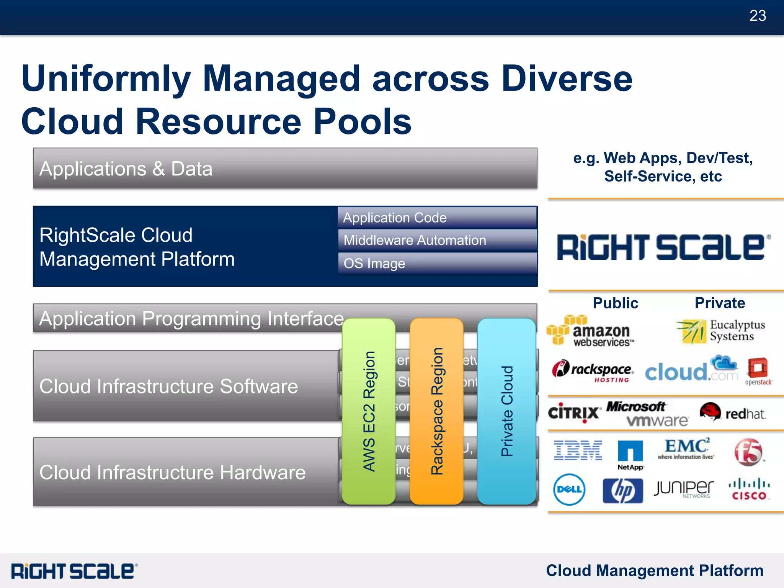Click the orange Rackspace Region column
Image resolution: width=784 pixels, height=588 pixels.
pos(436,411)
